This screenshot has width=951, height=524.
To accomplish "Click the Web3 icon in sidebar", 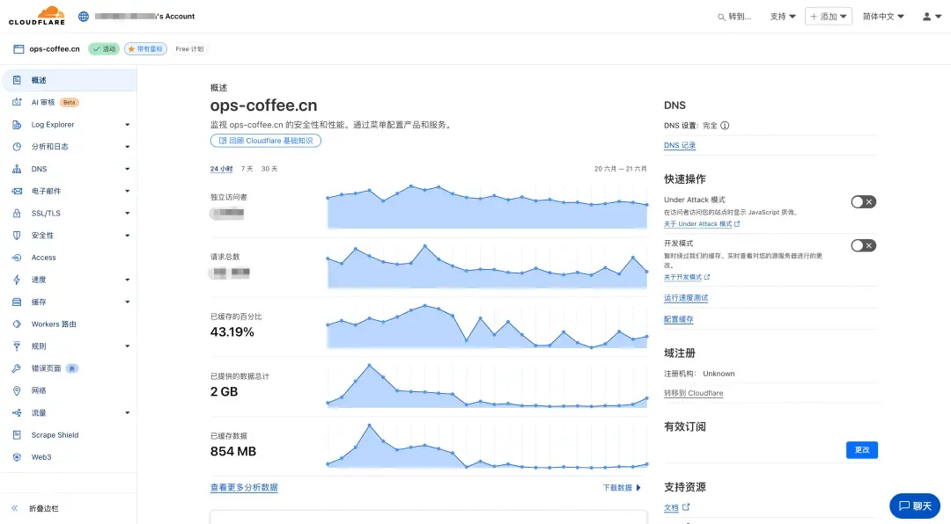I will click(x=17, y=457).
